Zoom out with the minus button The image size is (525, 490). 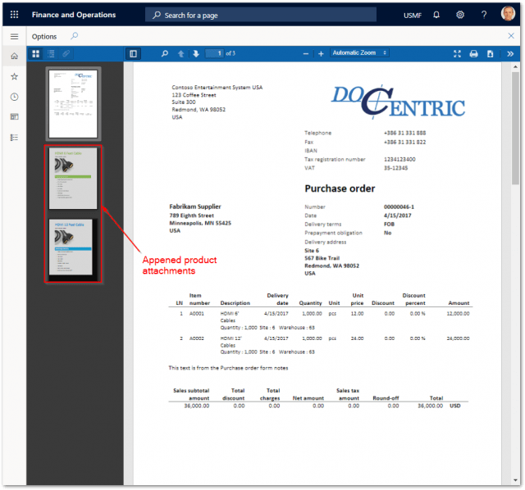pos(306,53)
